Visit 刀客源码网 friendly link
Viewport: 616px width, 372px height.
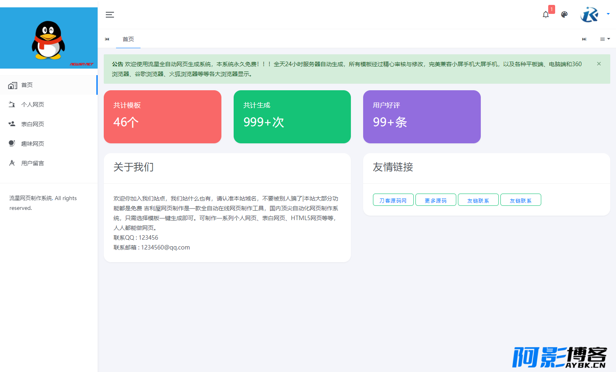coord(393,200)
